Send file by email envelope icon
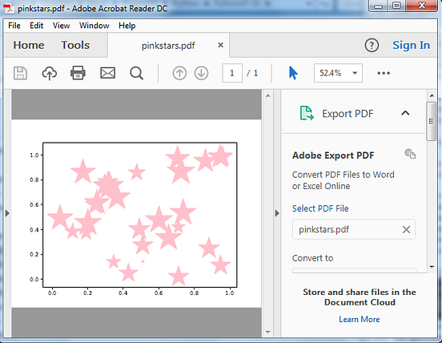 point(107,73)
